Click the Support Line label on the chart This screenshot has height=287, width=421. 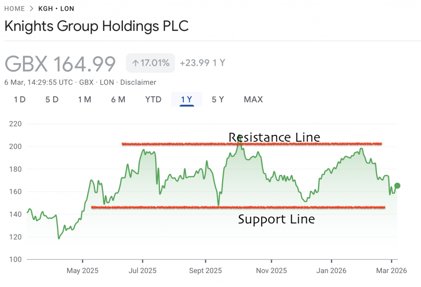(x=276, y=219)
